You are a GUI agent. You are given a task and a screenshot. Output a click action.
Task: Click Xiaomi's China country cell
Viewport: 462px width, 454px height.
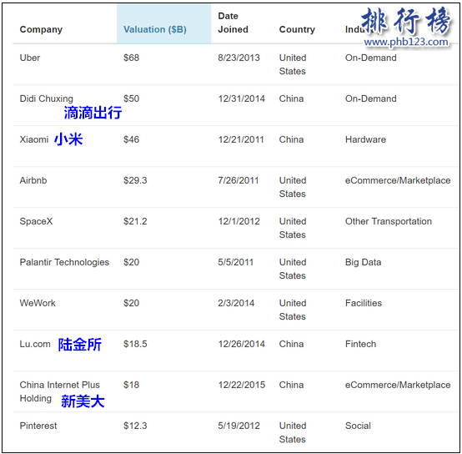[x=291, y=139]
